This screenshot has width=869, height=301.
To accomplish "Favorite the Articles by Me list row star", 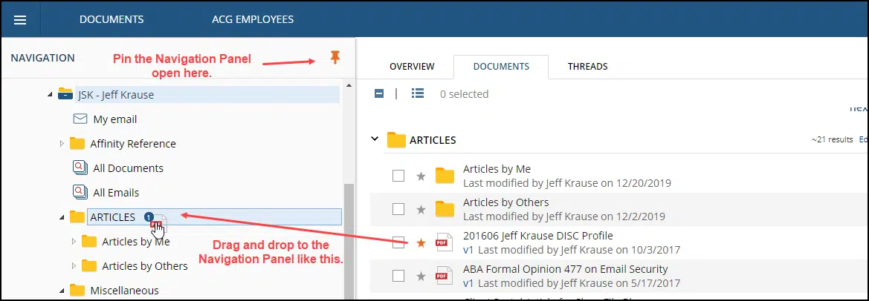I will [x=421, y=176].
